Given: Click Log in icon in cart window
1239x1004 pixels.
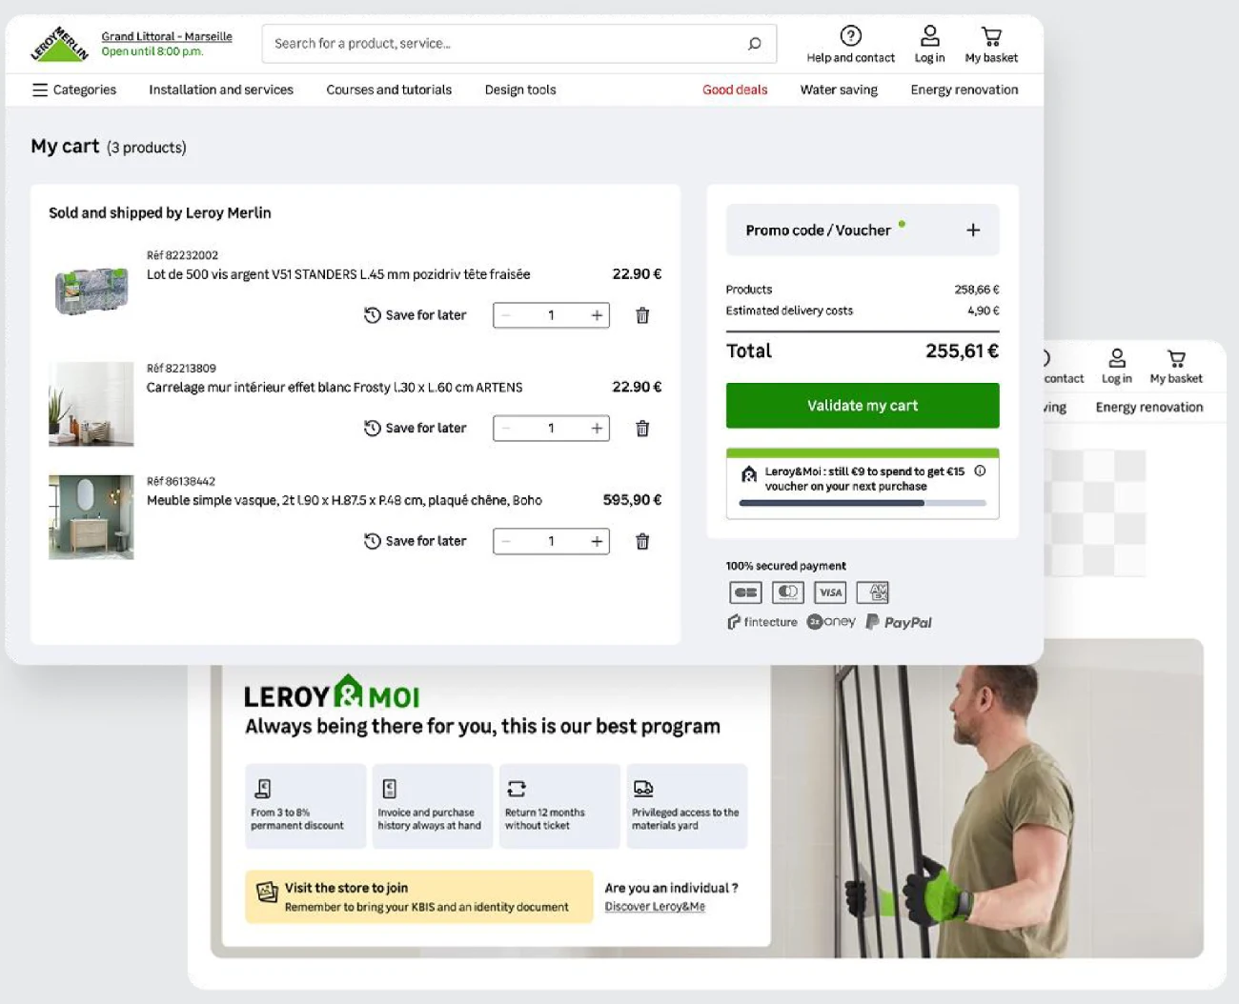Looking at the screenshot, I should pyautogui.click(x=929, y=45).
